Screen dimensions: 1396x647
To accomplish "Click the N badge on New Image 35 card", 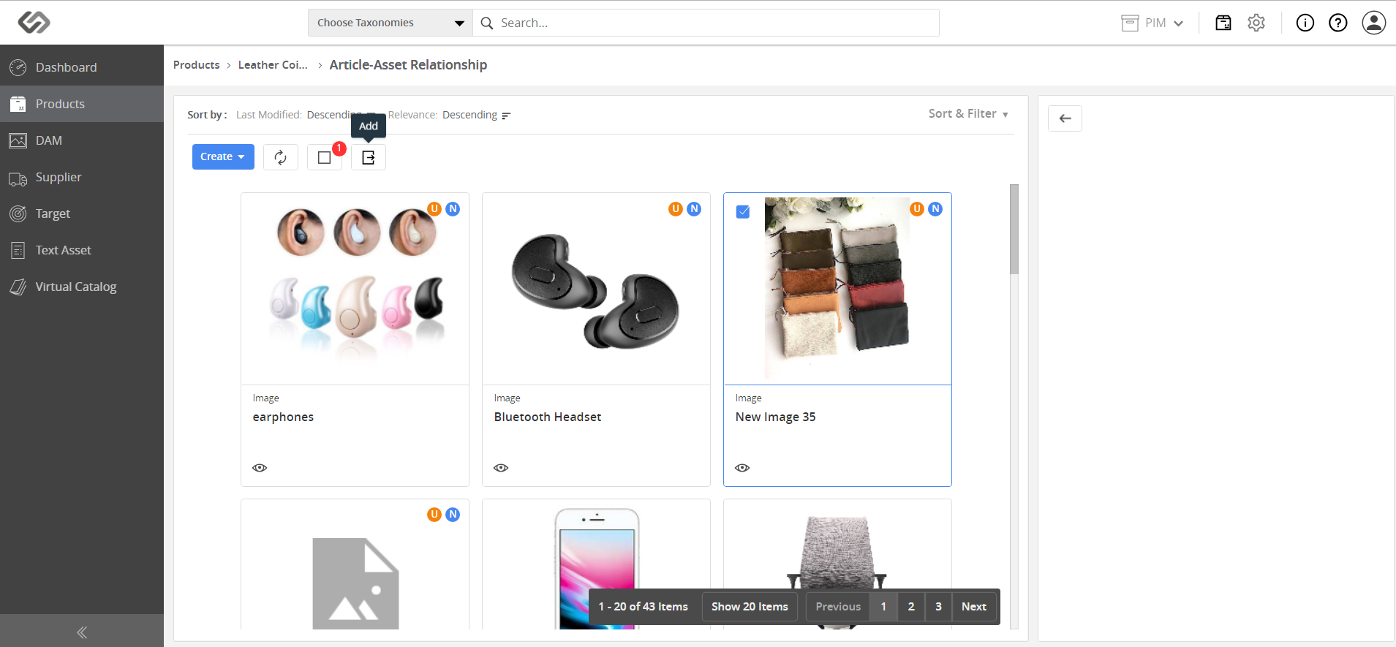I will click(936, 209).
